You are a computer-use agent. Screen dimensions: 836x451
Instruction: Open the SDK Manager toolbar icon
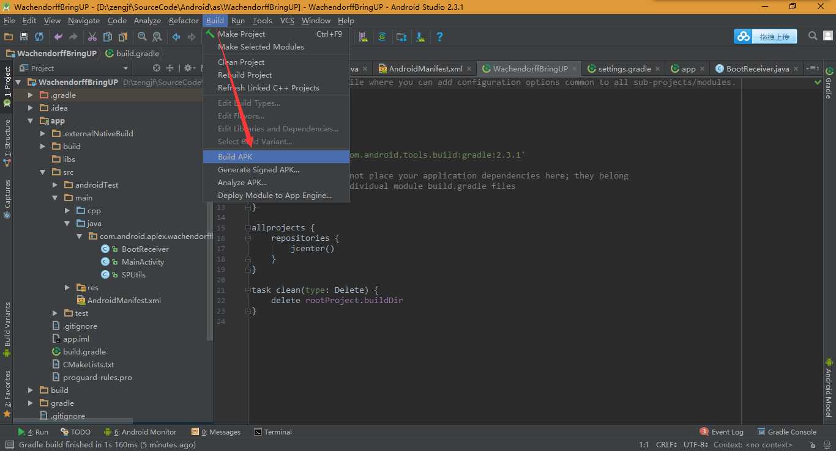click(420, 37)
